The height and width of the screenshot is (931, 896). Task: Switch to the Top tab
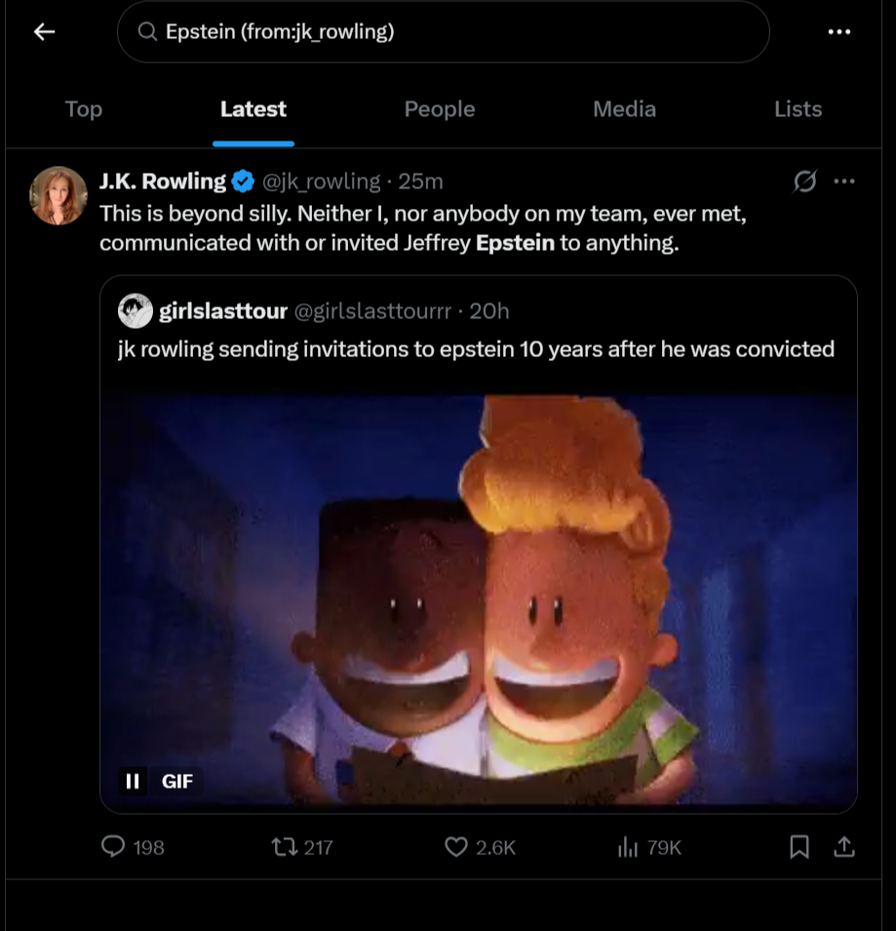point(84,109)
